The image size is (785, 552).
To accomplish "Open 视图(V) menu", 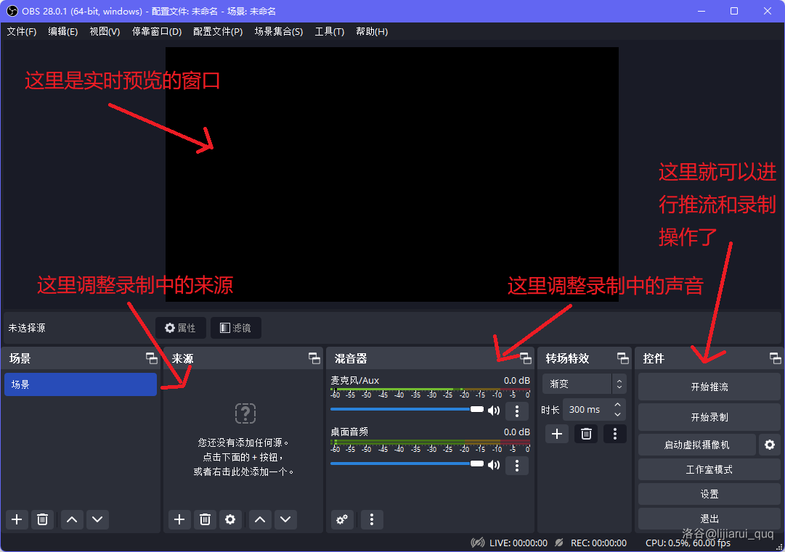I will [105, 31].
